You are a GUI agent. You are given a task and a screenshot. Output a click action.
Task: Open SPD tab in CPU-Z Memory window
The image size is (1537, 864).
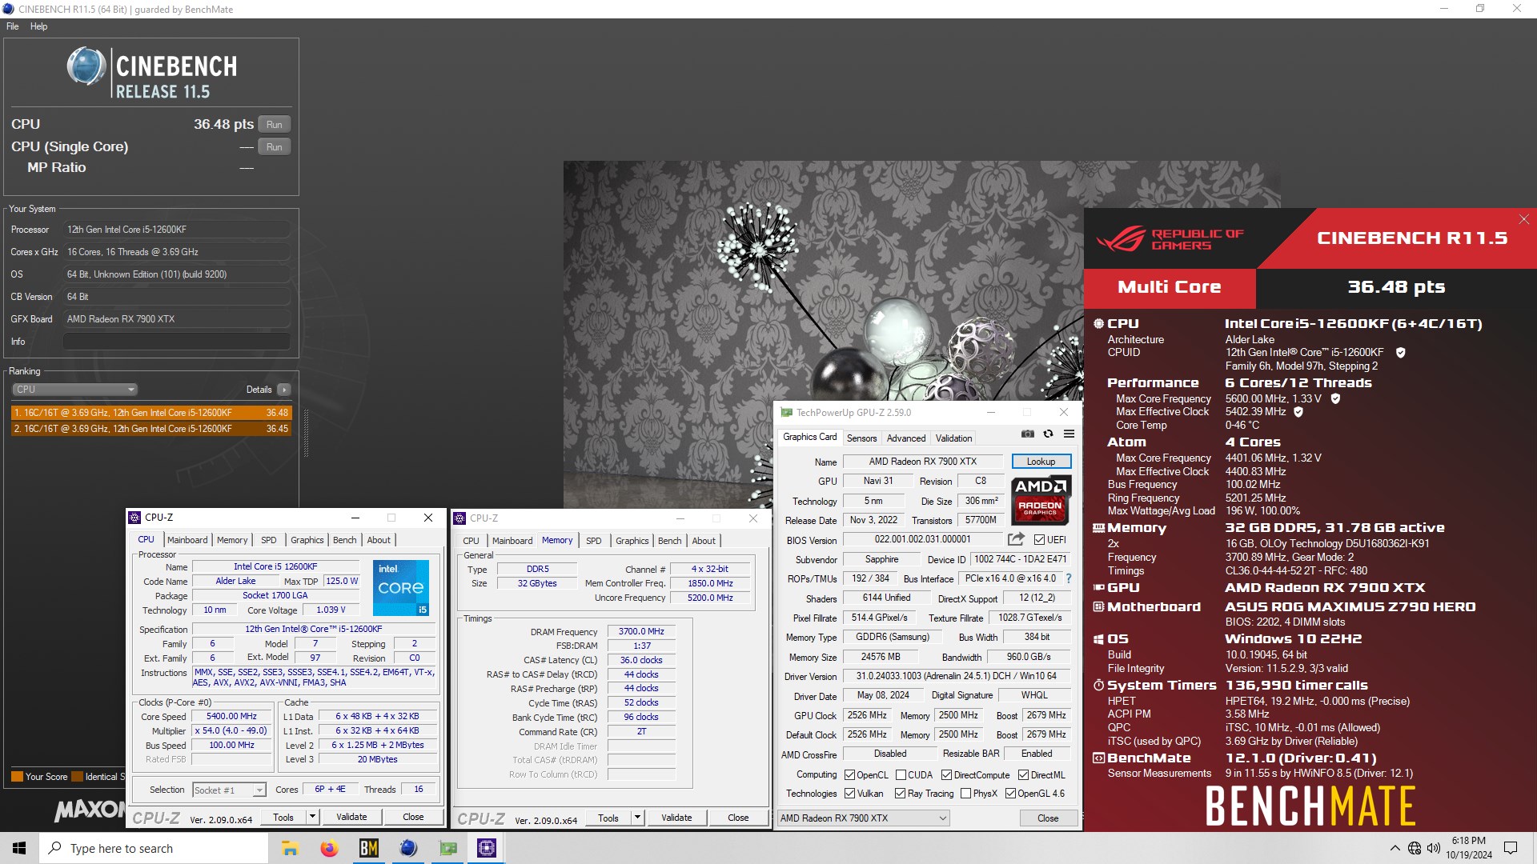[593, 541]
